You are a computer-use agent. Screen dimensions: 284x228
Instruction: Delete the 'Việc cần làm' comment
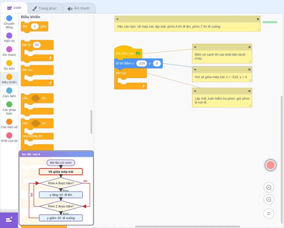click(258, 19)
